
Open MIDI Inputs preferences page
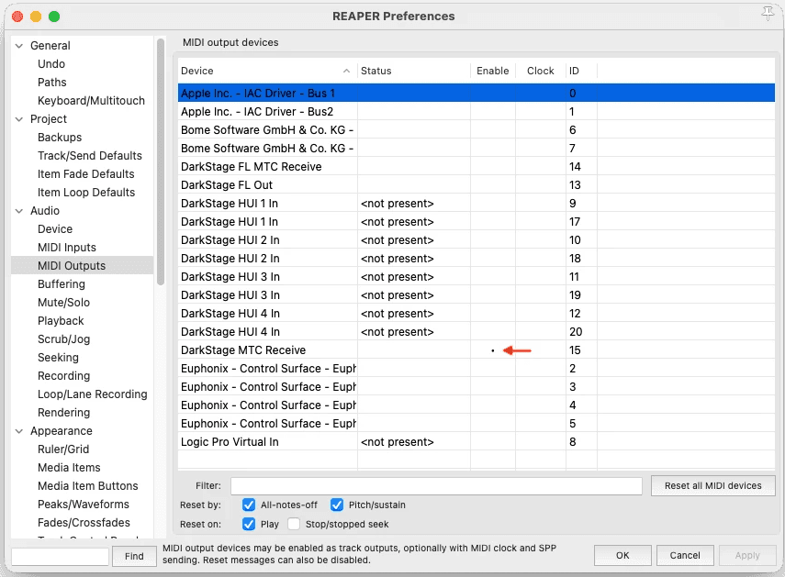pos(67,248)
